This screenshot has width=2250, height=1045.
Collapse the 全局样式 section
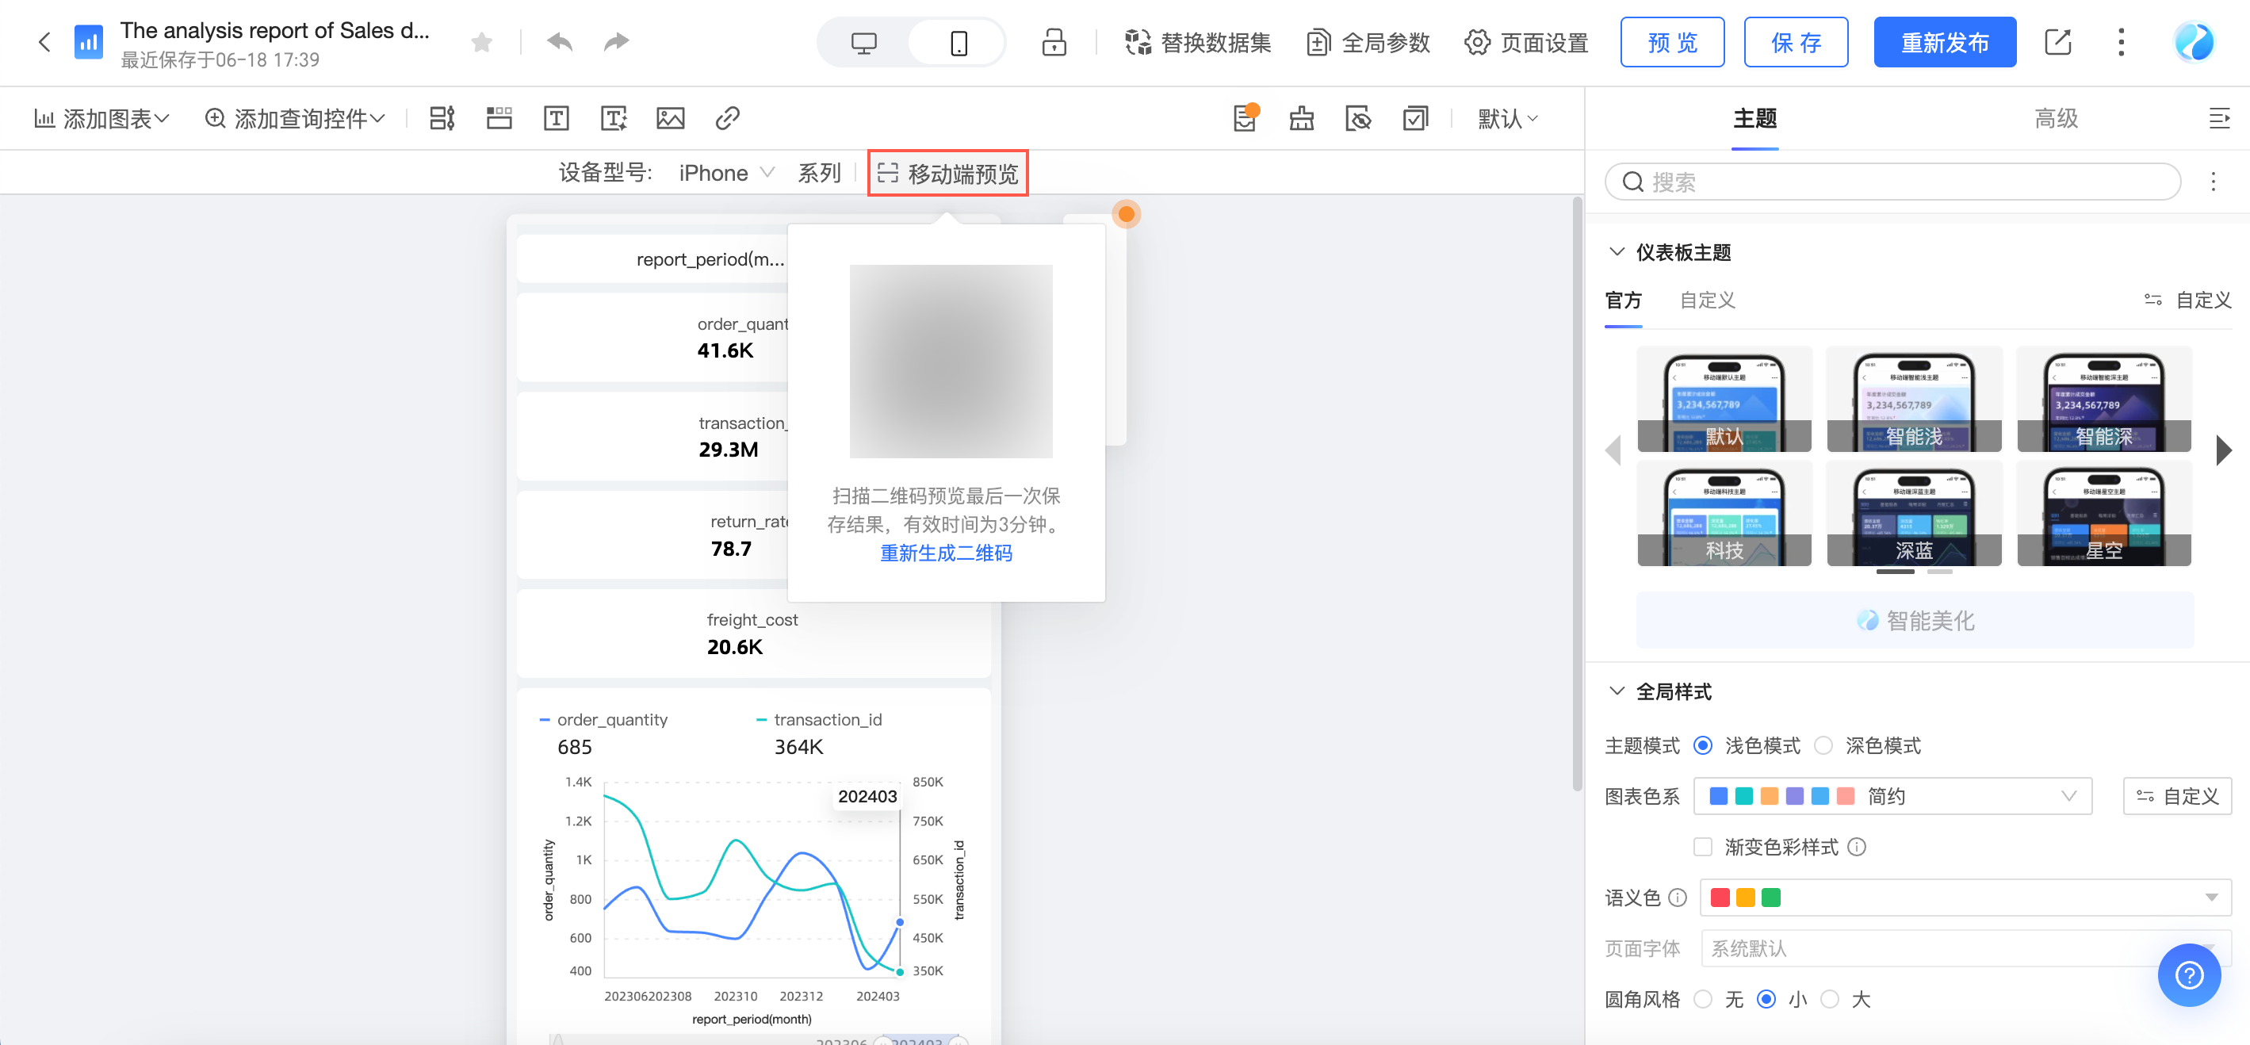(1617, 692)
